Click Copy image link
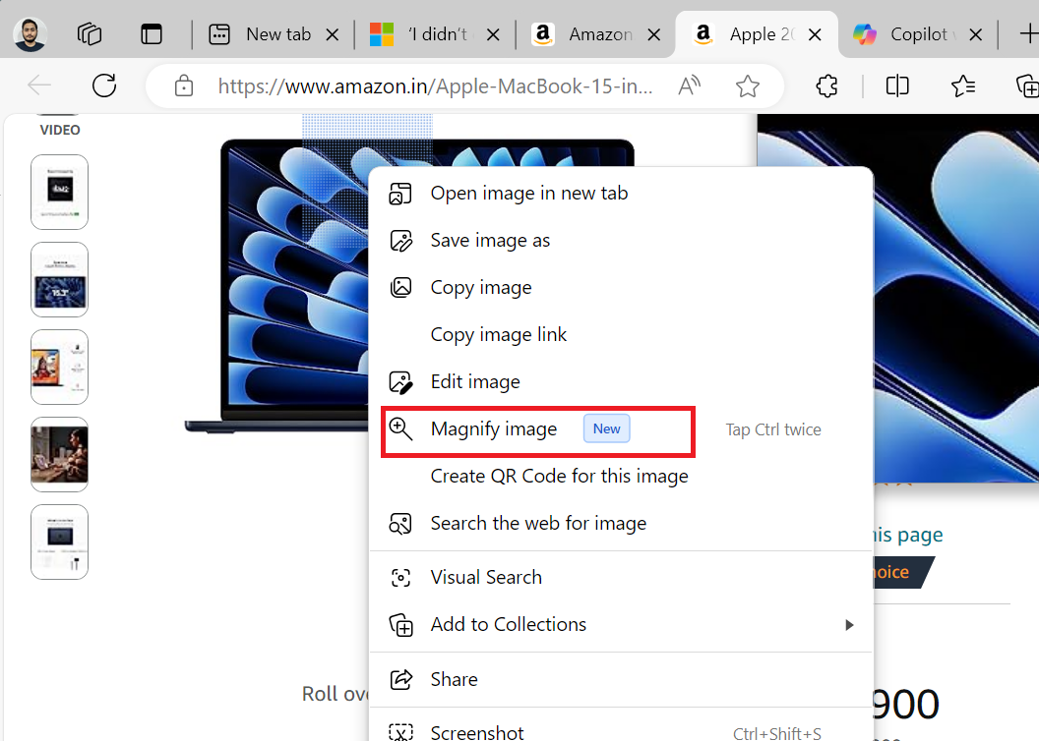Screen dimensions: 1039x741 [498, 334]
